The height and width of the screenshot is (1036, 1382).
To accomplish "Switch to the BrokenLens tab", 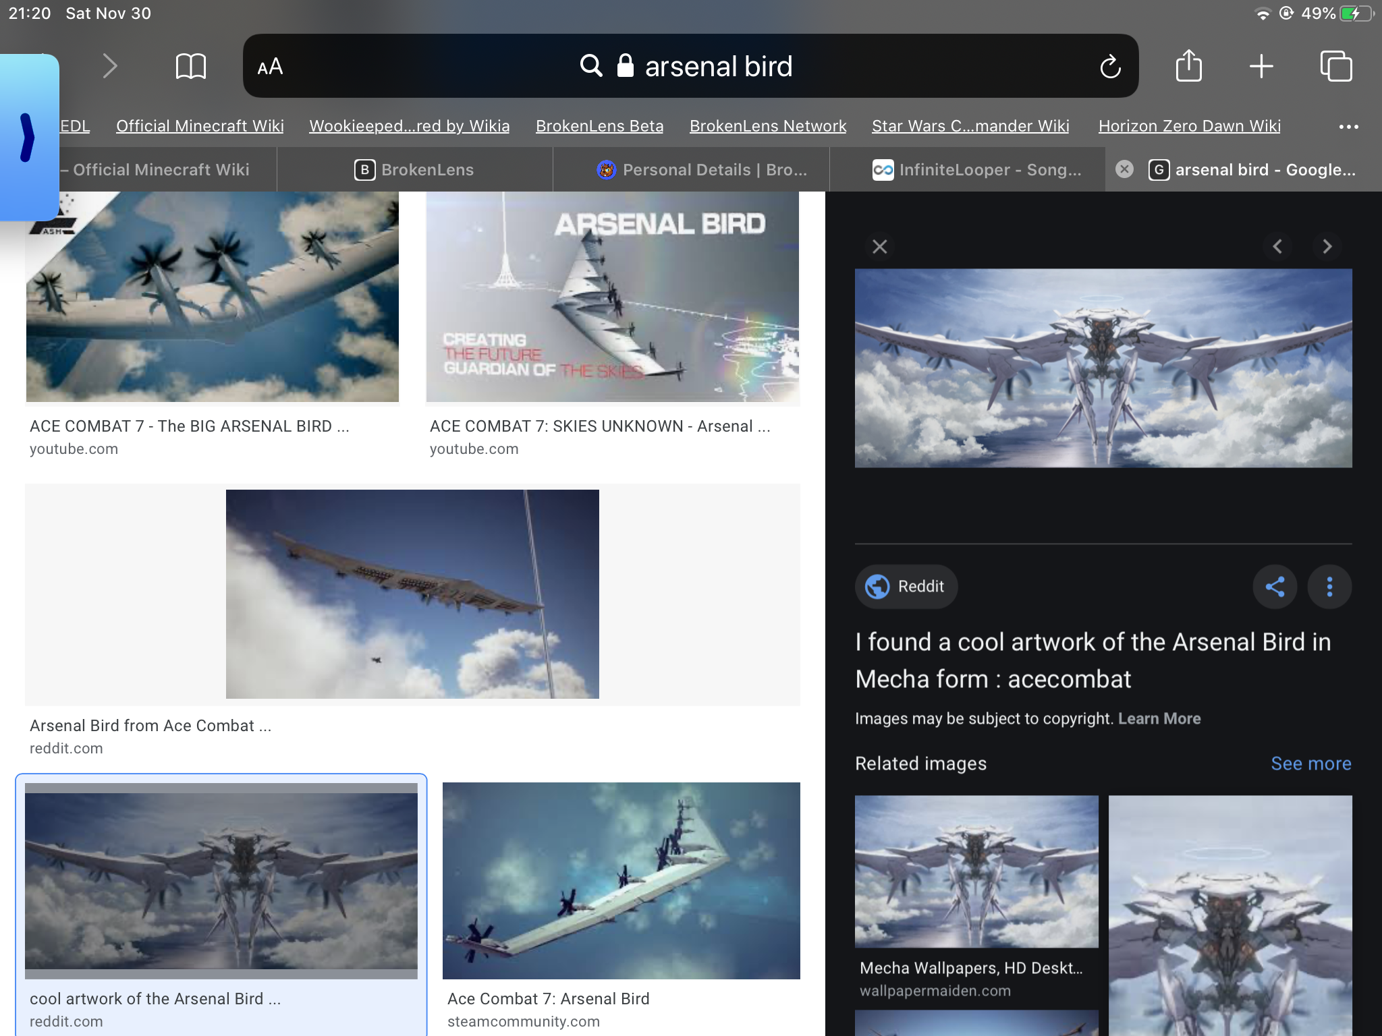I will click(x=414, y=169).
